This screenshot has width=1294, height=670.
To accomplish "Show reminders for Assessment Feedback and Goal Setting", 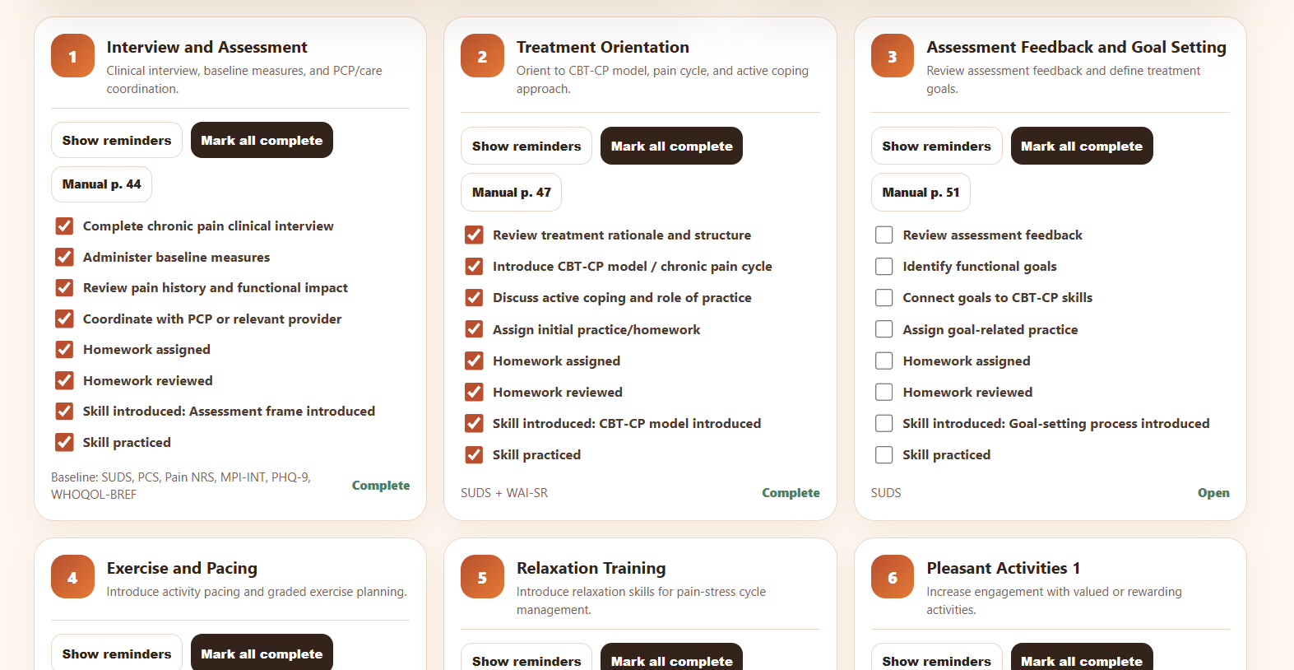I will click(936, 146).
